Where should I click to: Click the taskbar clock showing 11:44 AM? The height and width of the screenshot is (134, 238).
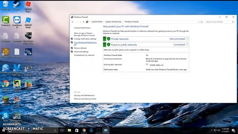tap(225, 130)
